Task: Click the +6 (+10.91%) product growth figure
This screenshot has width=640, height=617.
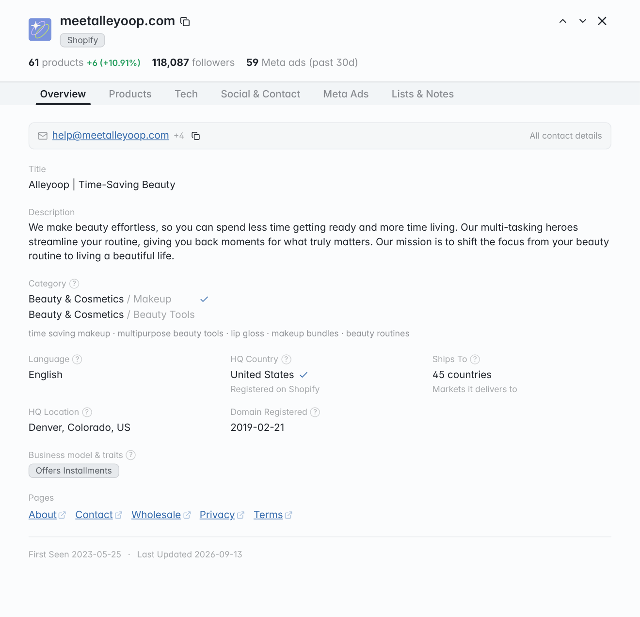Action: (113, 63)
